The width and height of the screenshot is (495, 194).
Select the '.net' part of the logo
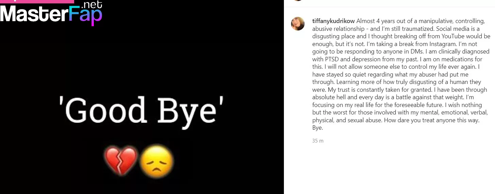point(92,4)
